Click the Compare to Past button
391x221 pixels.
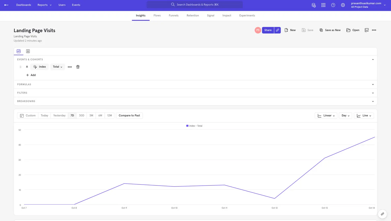tap(129, 116)
